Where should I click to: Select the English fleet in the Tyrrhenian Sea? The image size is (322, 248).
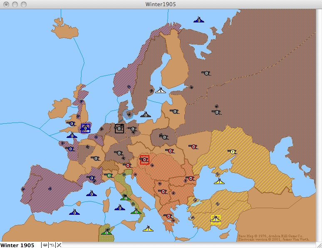(x=120, y=207)
